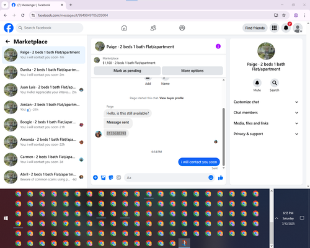
Task: Open the Carmen conversation
Action: coord(43,159)
